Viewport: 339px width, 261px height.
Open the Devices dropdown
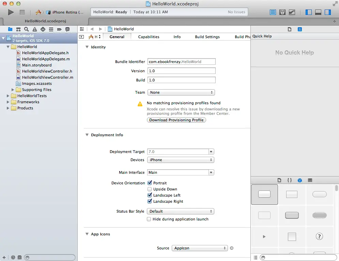click(x=181, y=160)
